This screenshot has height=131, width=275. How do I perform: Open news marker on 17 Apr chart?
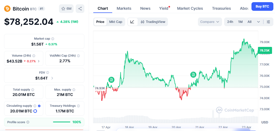(x=111, y=80)
